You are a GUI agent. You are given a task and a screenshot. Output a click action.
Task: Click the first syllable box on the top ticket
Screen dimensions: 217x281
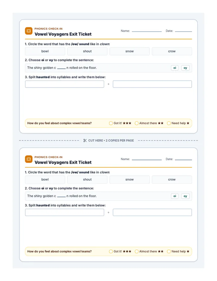tap(64, 84)
